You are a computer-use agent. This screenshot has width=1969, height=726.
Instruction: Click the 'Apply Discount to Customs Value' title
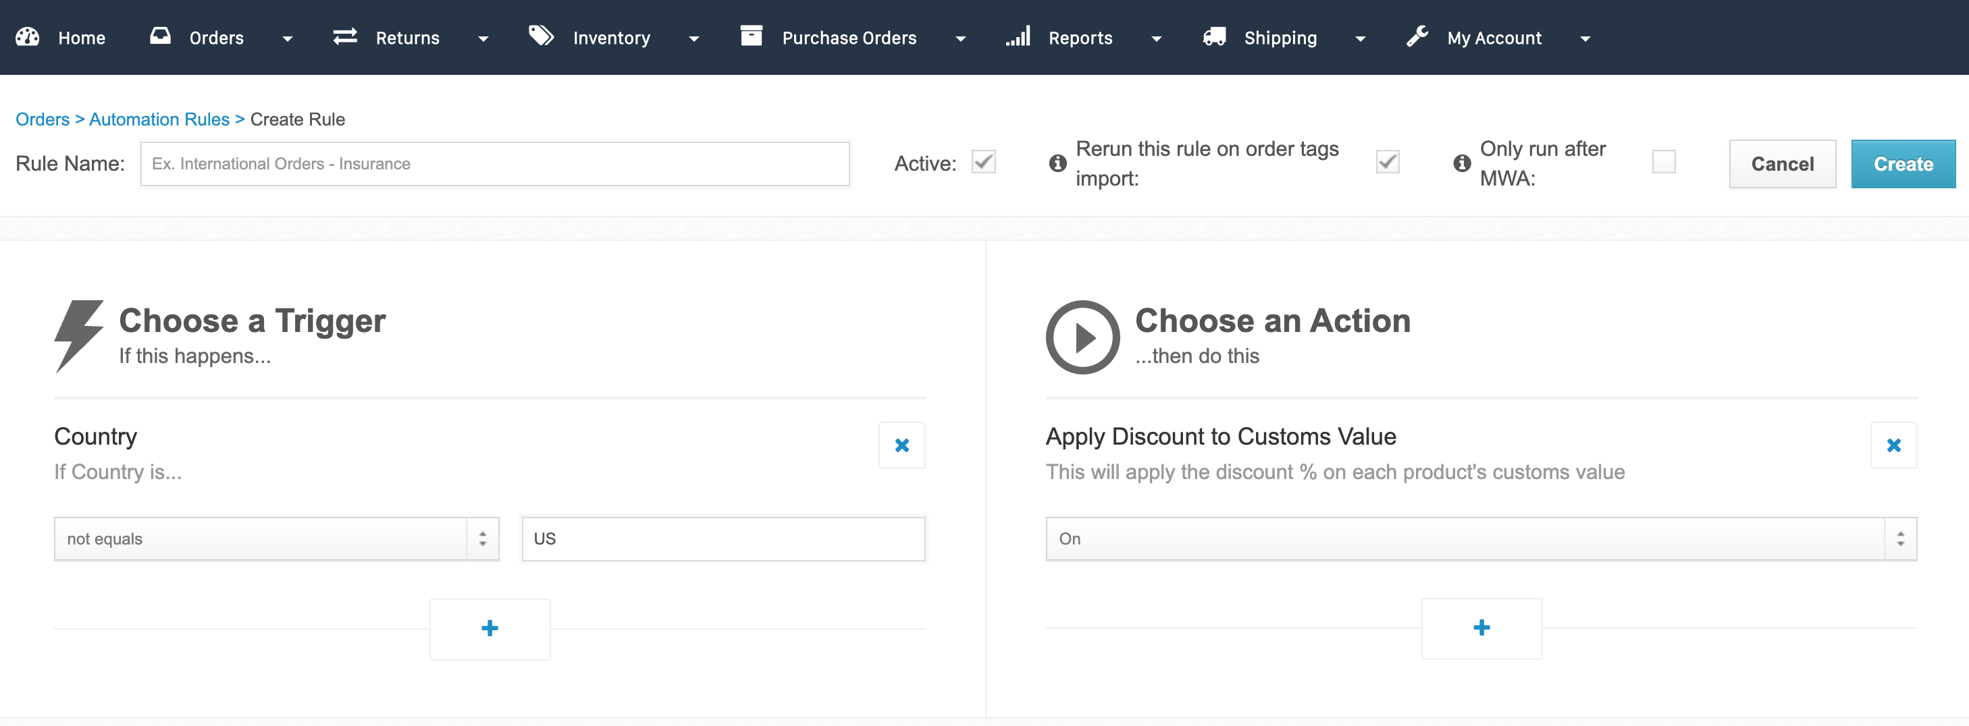click(1221, 437)
